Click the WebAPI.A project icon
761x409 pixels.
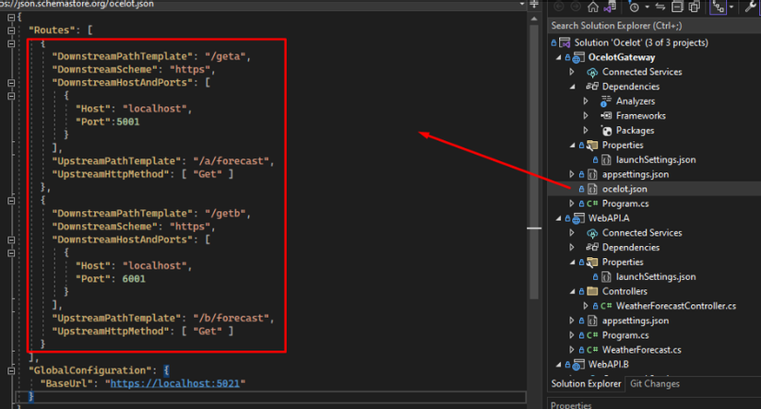click(x=578, y=218)
